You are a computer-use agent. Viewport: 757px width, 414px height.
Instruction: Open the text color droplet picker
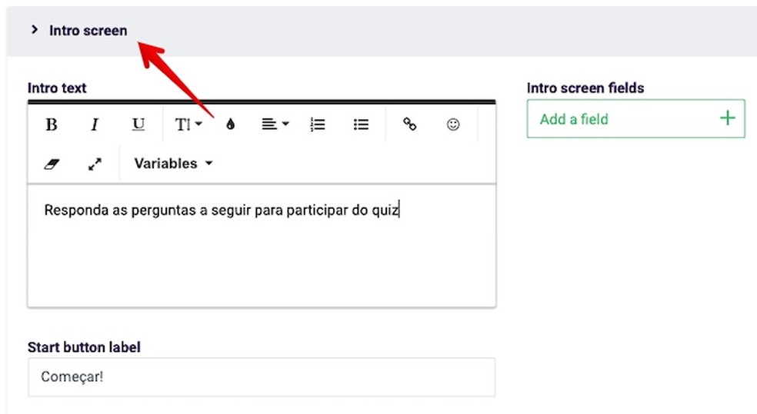tap(231, 124)
